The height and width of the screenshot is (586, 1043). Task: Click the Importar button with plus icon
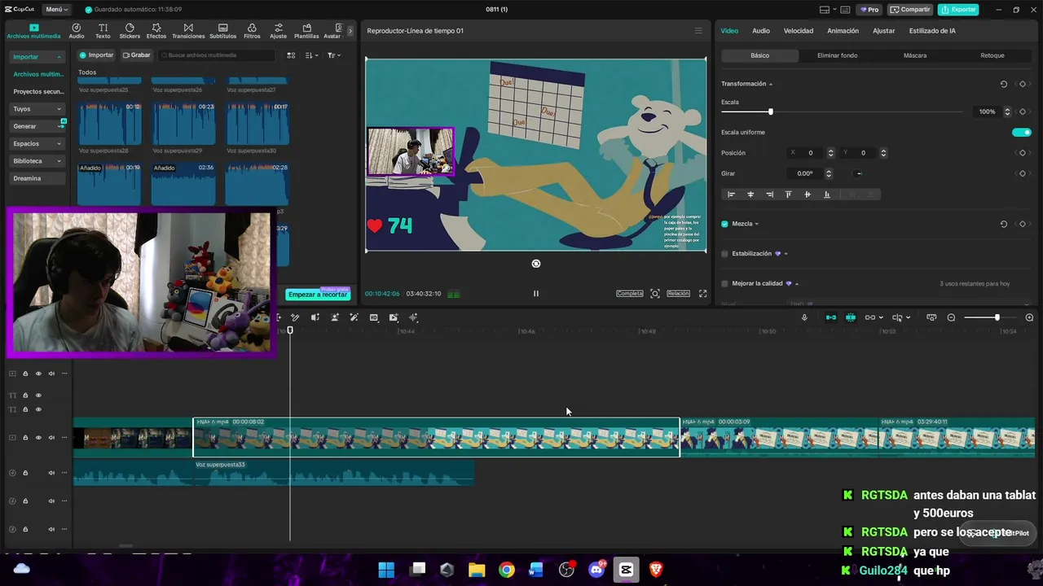click(96, 55)
